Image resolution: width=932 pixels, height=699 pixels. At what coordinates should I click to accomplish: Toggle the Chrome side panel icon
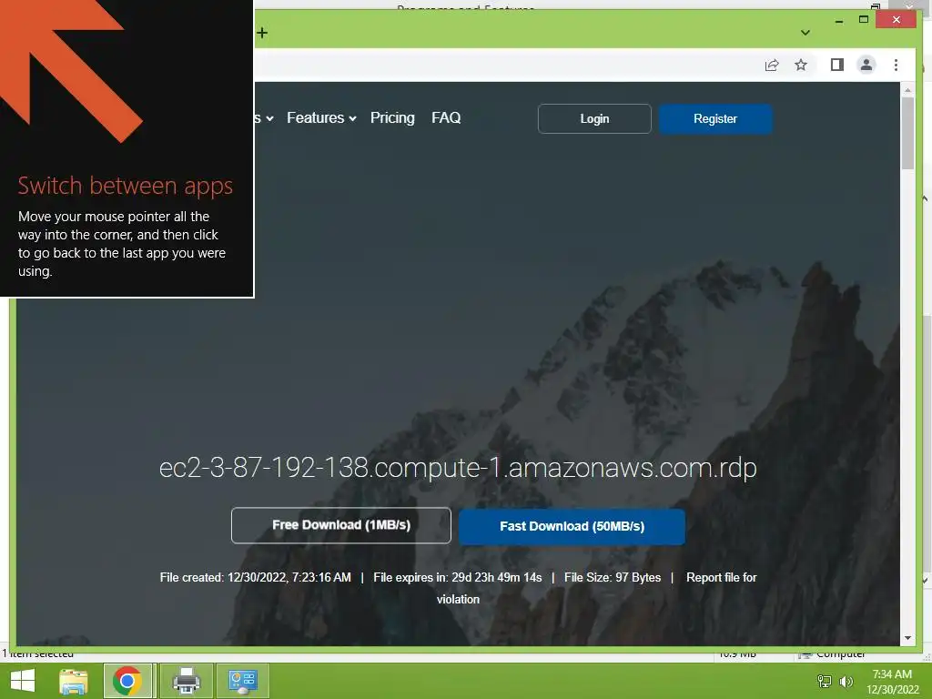[837, 65]
